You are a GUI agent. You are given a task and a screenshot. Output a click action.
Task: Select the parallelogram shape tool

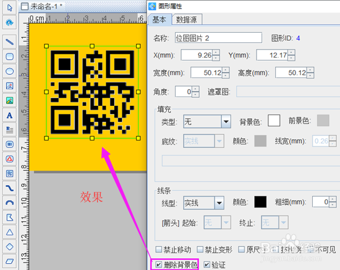click(x=9, y=261)
